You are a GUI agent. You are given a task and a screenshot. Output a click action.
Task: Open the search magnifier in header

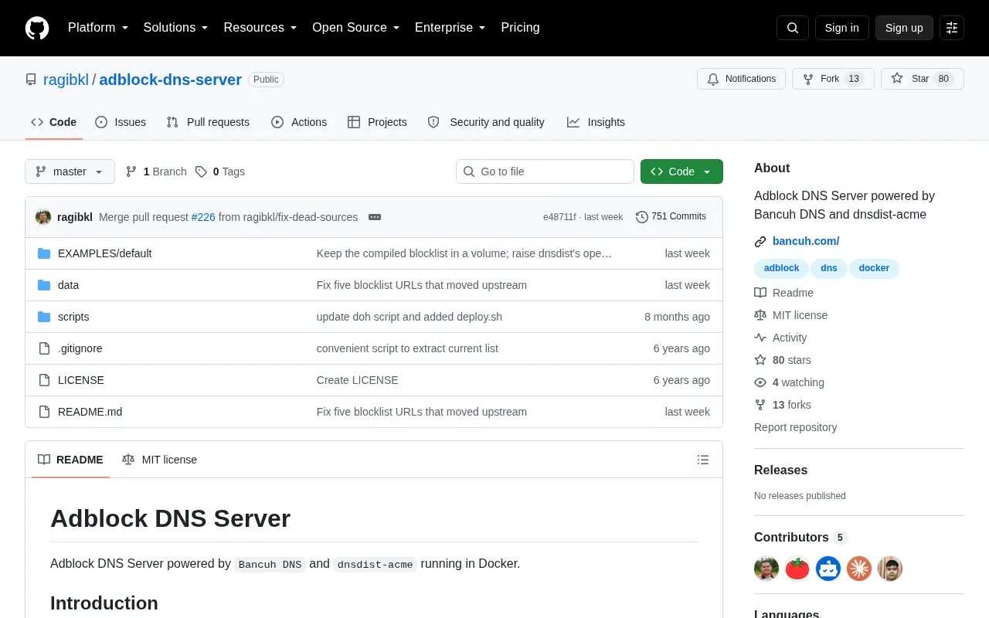pyautogui.click(x=793, y=28)
